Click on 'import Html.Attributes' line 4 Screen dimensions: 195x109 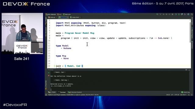point(70,25)
